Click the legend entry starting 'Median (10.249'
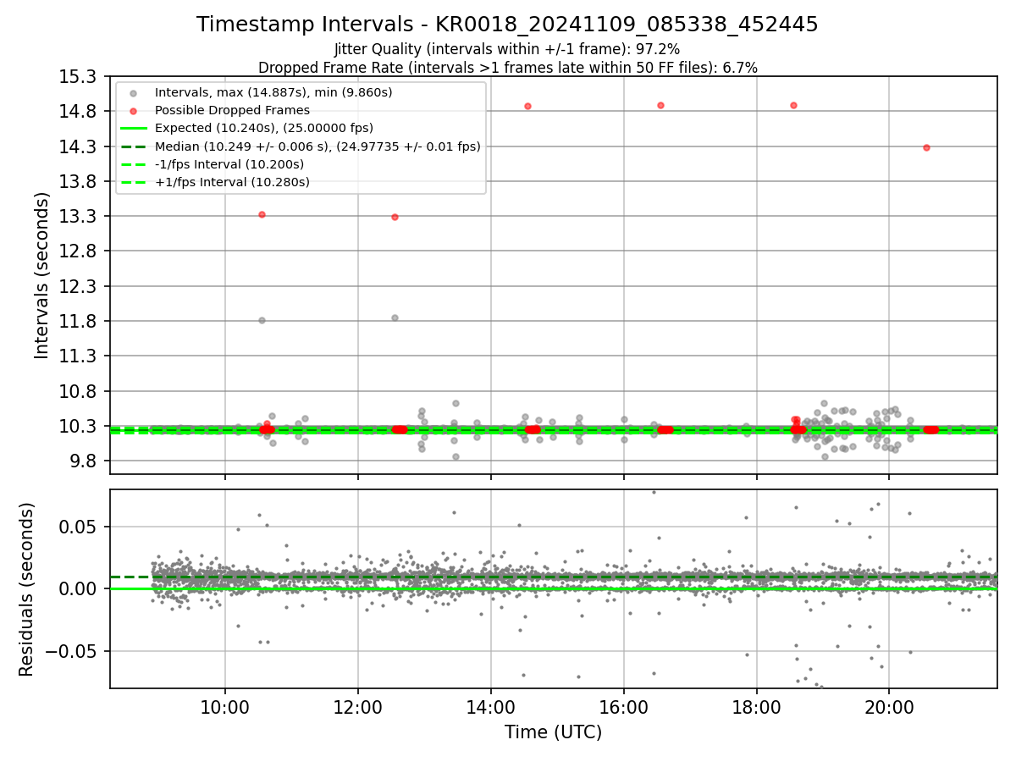Viewport: 1016px width, 762px height. coord(317,146)
